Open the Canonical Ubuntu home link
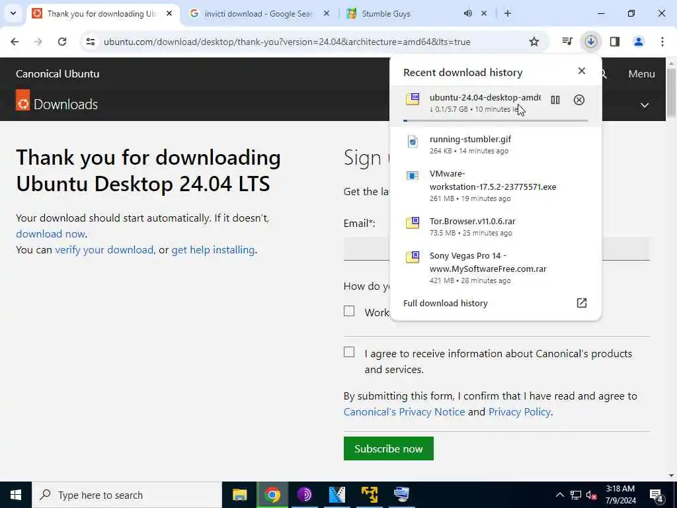 [58, 74]
